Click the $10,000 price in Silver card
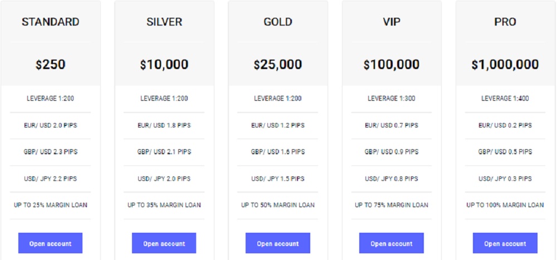The width and height of the screenshot is (557, 260). [164, 65]
